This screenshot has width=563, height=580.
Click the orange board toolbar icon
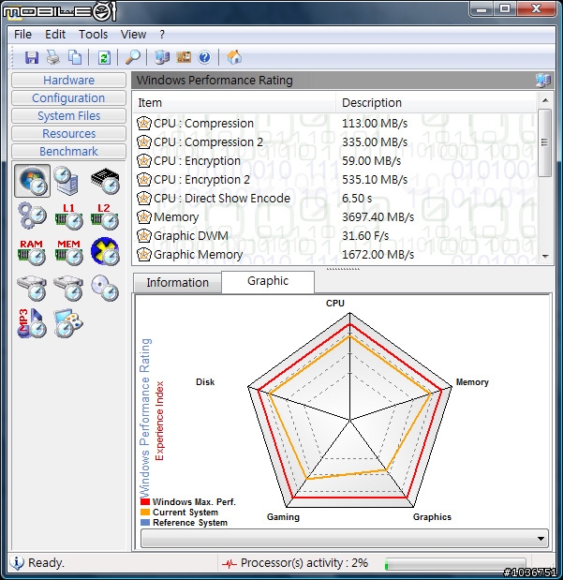click(184, 57)
